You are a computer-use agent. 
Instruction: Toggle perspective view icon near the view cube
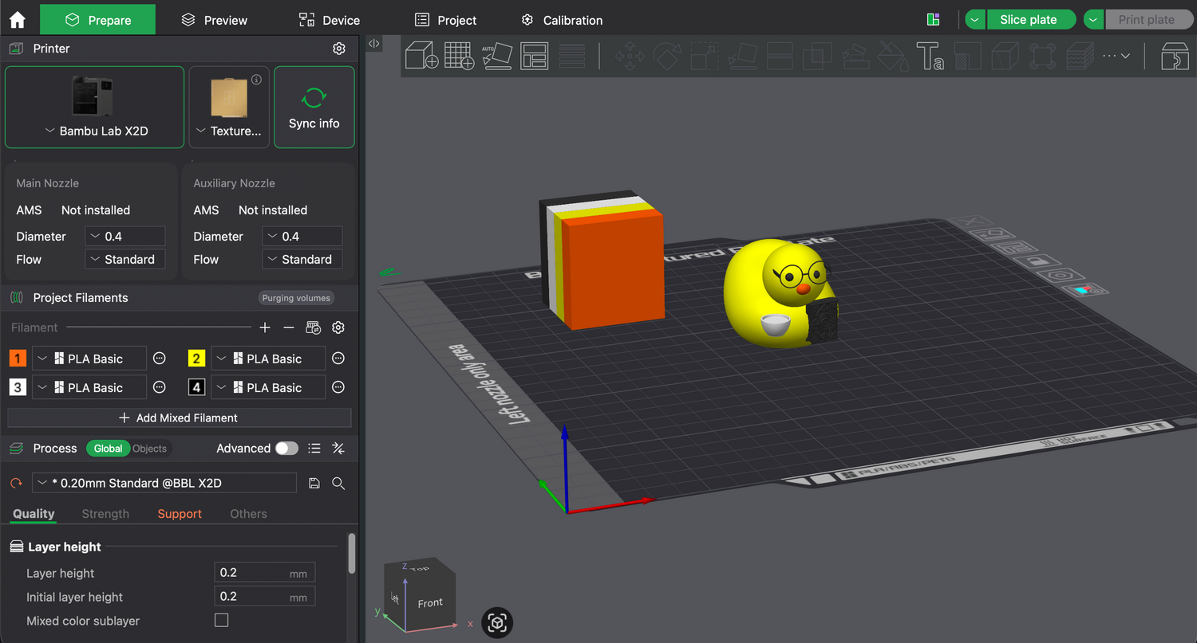(497, 622)
